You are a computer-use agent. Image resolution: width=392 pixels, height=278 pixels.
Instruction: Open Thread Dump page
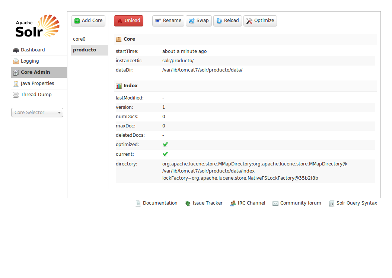click(x=39, y=95)
